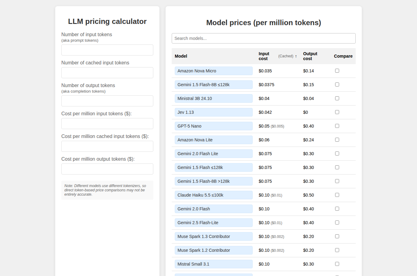Click the "LLM pricing calculator" heading
The image size is (417, 276).
pos(107,21)
